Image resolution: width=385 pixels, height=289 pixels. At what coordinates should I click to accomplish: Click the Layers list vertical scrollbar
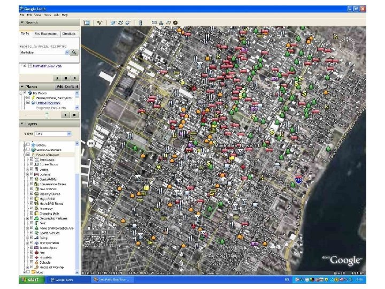[77, 208]
